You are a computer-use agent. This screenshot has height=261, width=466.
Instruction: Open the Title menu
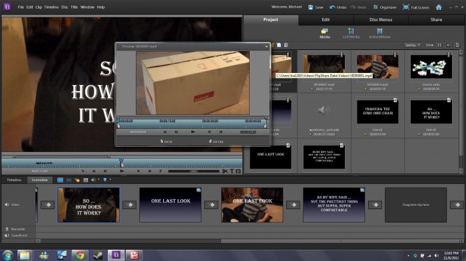(74, 7)
